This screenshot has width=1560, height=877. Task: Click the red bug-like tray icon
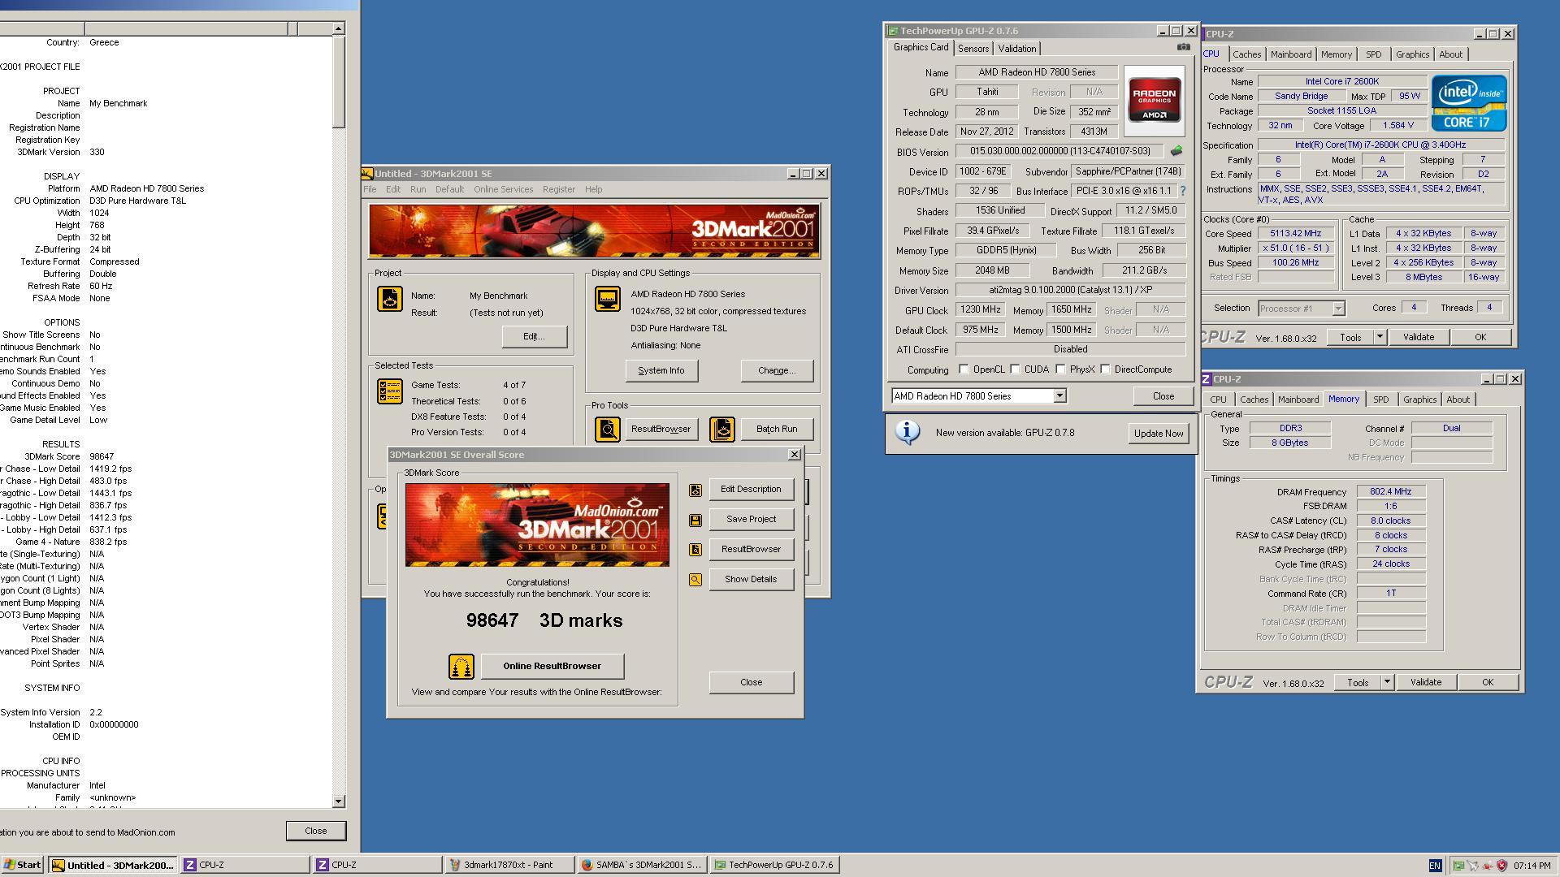[1488, 866]
